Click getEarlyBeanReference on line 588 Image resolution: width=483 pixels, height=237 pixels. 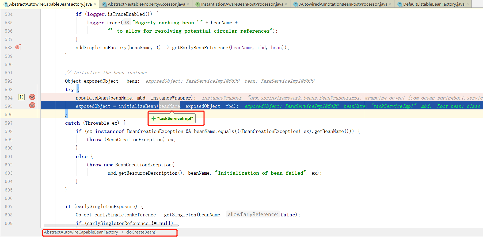pyautogui.click(x=200, y=48)
